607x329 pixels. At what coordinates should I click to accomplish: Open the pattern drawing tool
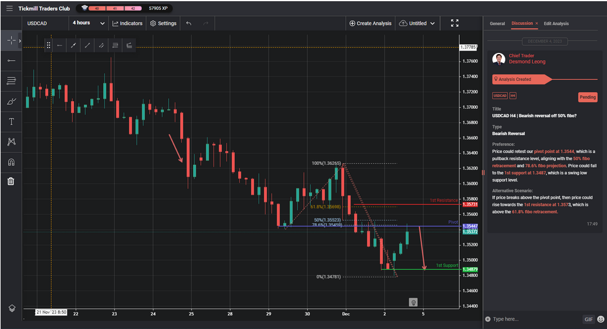[11, 142]
